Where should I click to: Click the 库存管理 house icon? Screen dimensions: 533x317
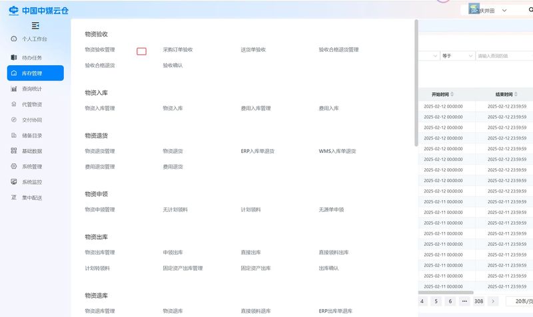click(13, 73)
